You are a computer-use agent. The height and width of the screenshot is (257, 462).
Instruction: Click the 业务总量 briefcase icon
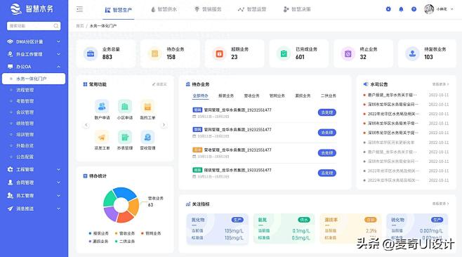point(91,53)
